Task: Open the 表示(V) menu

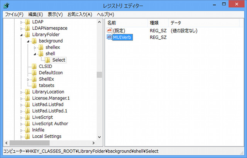Action: 55,15
